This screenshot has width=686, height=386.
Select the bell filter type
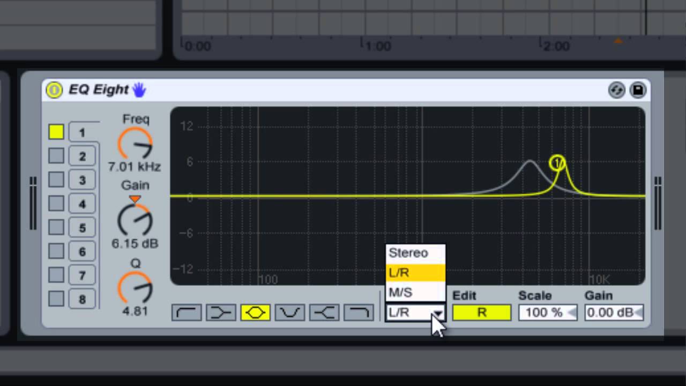click(255, 313)
